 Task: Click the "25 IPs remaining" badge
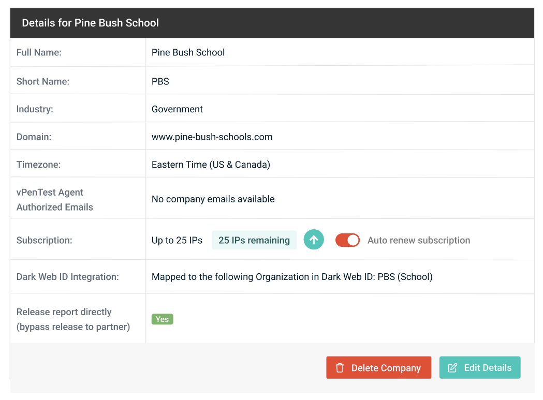tap(254, 240)
